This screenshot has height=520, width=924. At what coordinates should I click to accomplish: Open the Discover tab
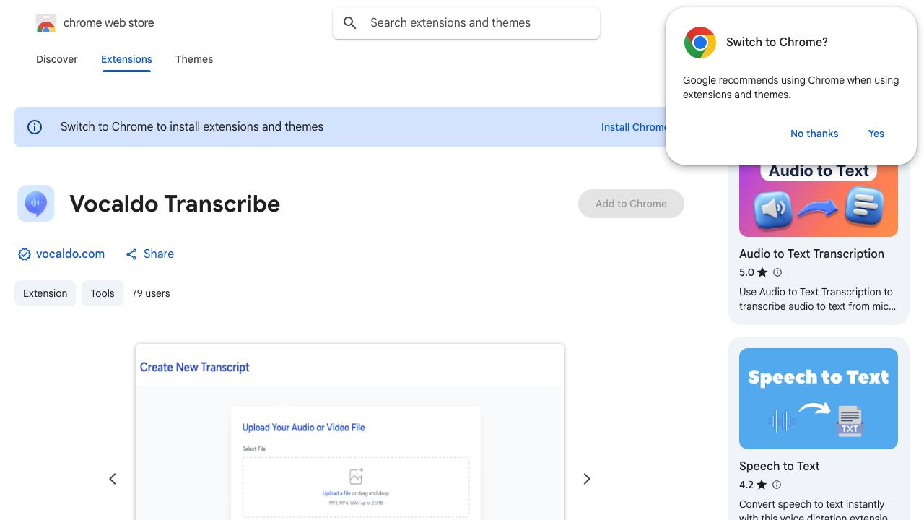point(57,59)
